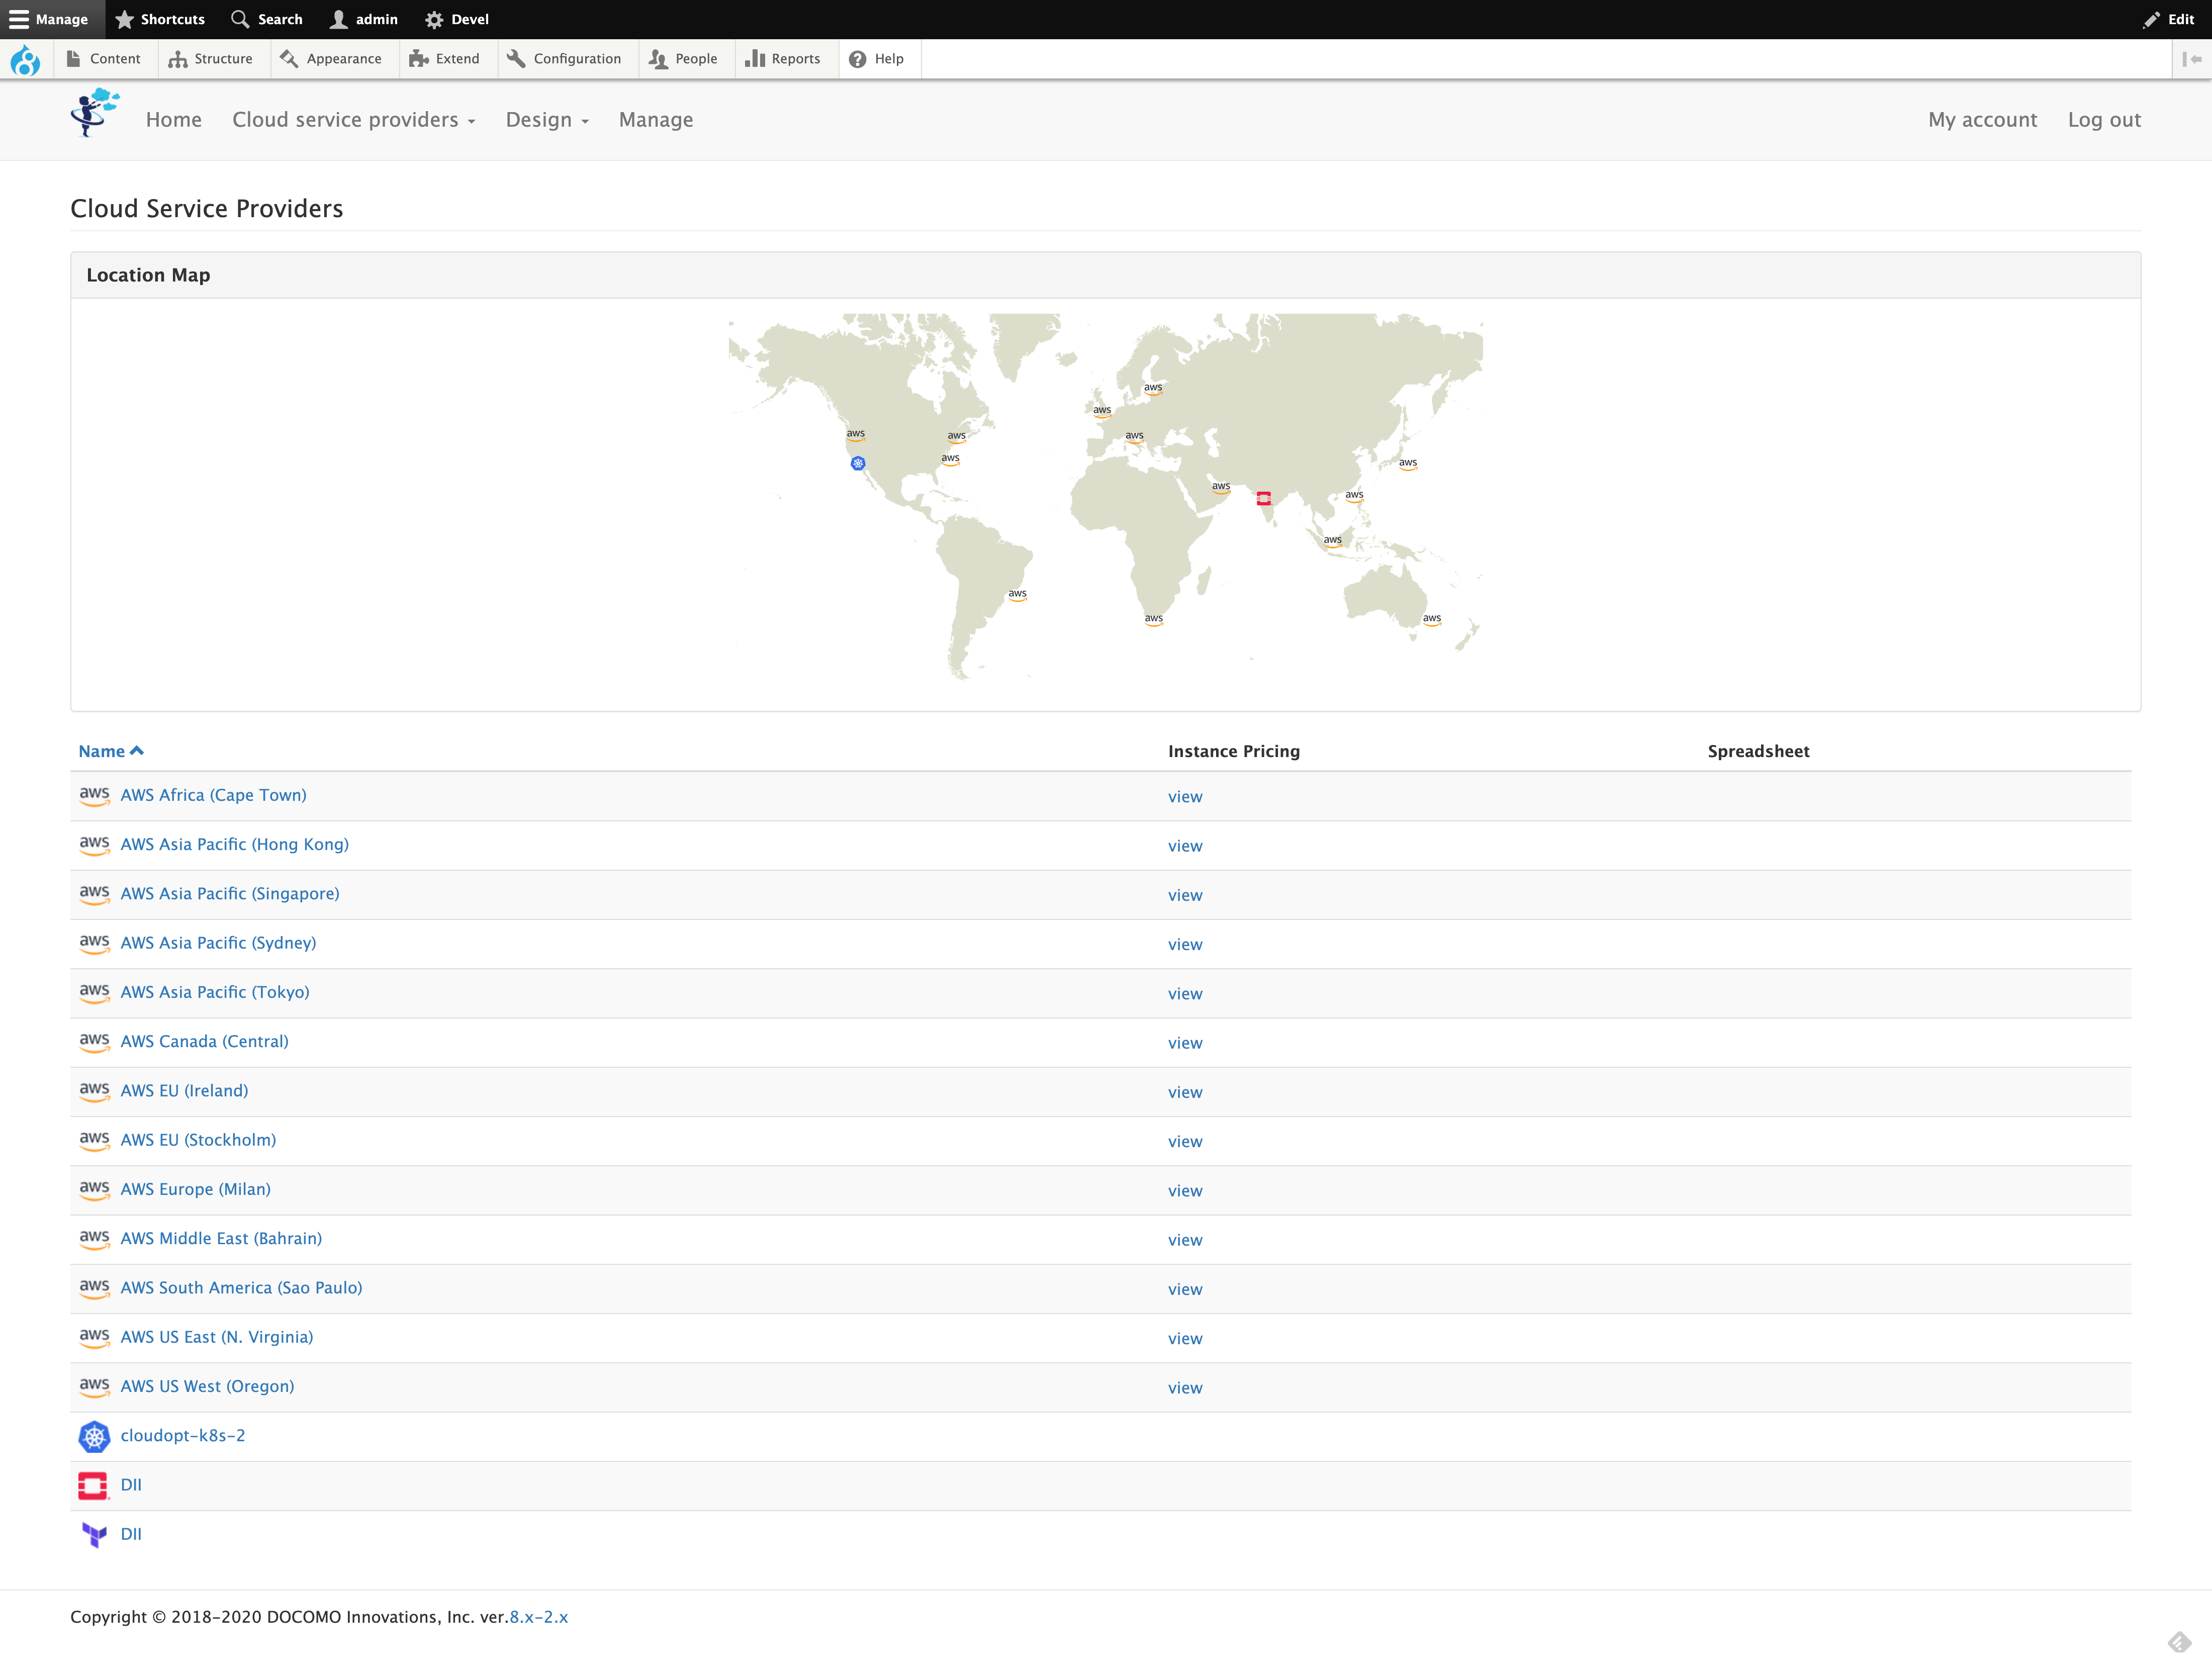Click the AWS marker over Sao Paulo
2212x1674 pixels.
tap(1017, 594)
